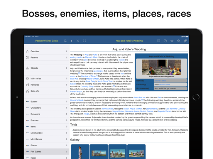Click the Objects triangle icon
Image resolution: width=213 pixels, height=159 pixels.
tap(27, 68)
